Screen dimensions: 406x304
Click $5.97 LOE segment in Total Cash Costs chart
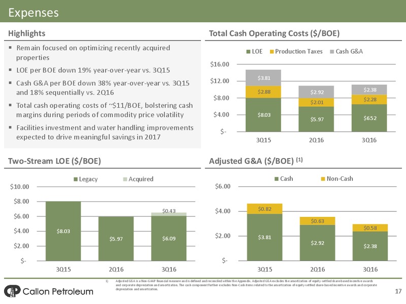(316, 119)
